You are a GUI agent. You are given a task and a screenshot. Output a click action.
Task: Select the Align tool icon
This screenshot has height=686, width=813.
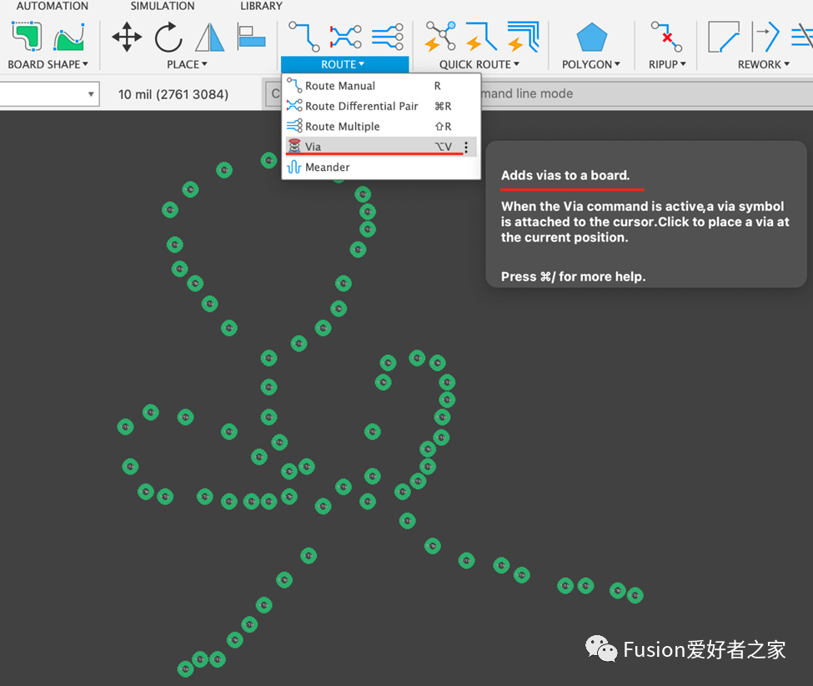tap(251, 37)
